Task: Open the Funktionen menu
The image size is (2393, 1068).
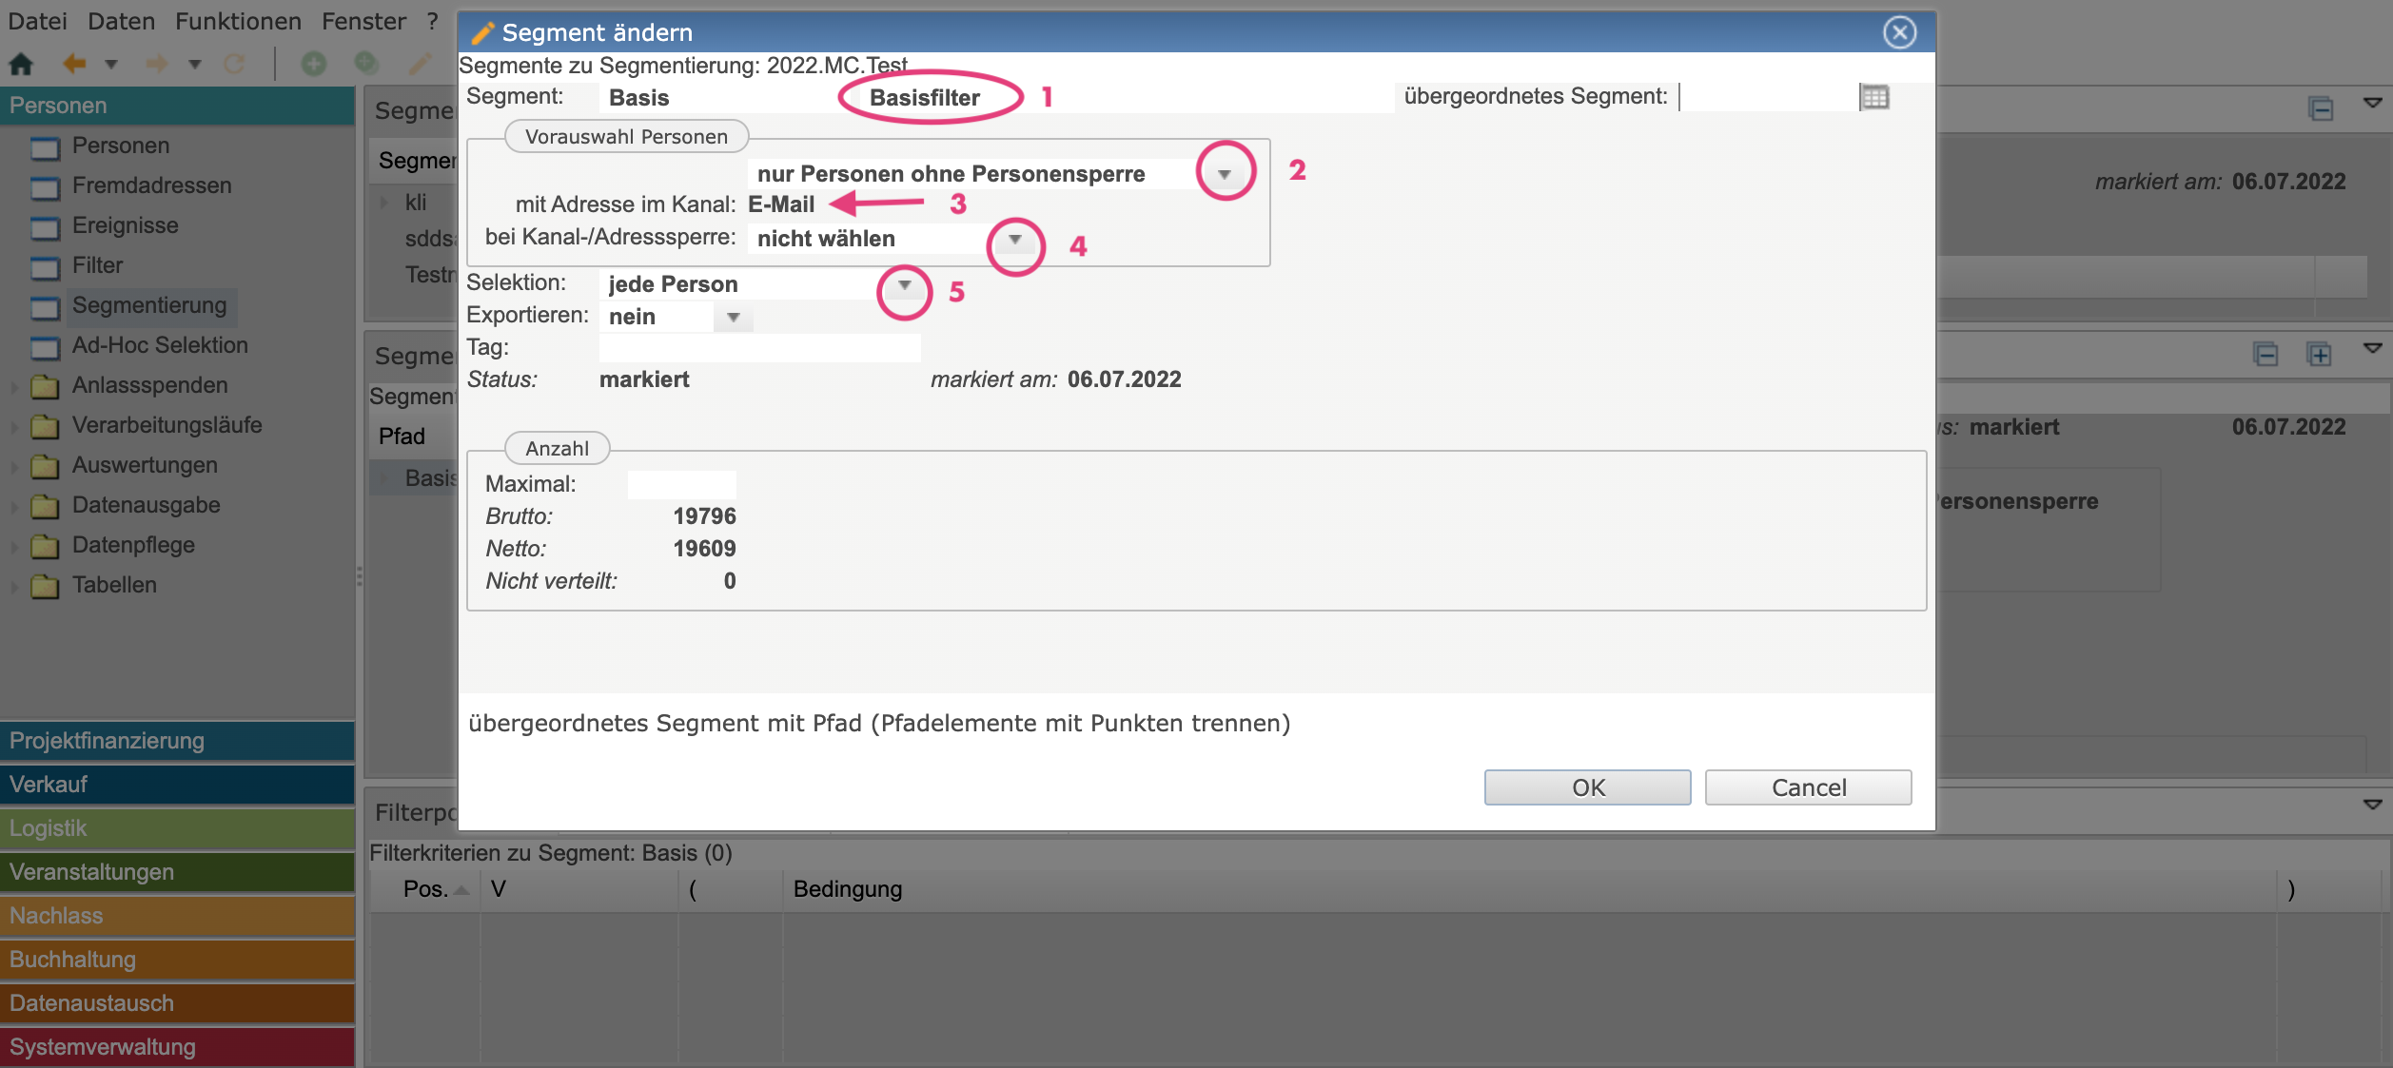Action: pos(238,21)
